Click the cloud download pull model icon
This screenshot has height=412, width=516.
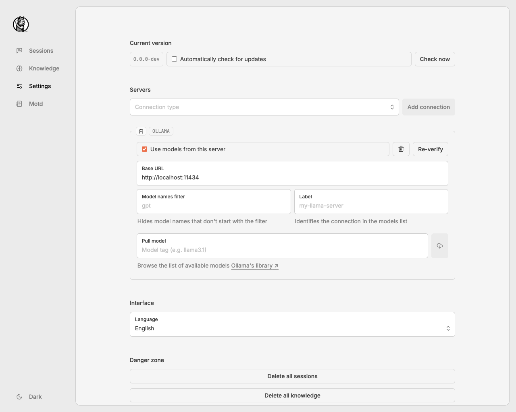click(x=439, y=246)
